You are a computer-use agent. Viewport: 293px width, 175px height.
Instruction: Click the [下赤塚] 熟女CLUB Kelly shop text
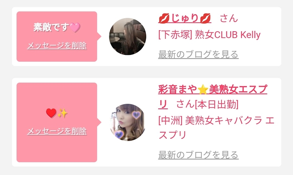pos(209,35)
